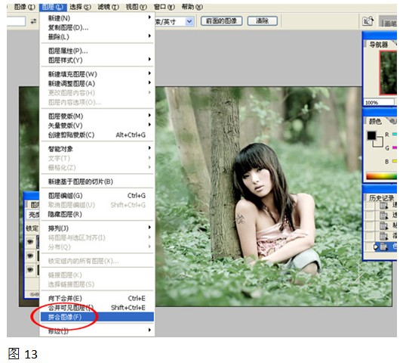Click the swap width and height arrows icon
This screenshot has width=403, height=363.
click(x=33, y=21)
